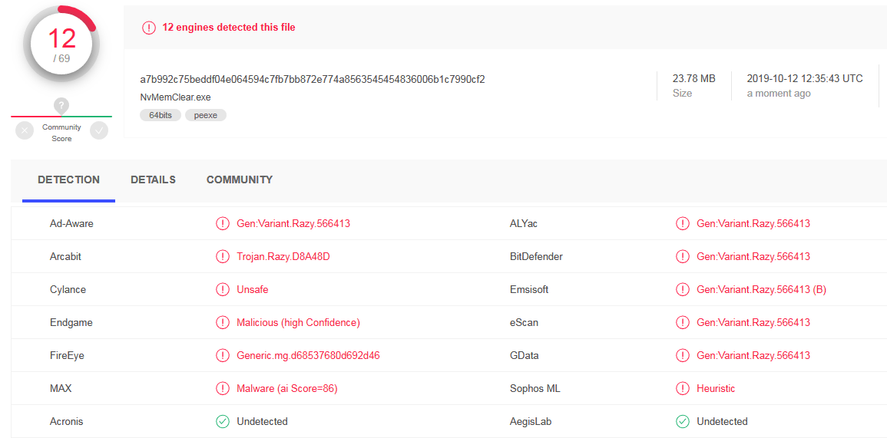Click the FireEye engine name

coord(67,355)
